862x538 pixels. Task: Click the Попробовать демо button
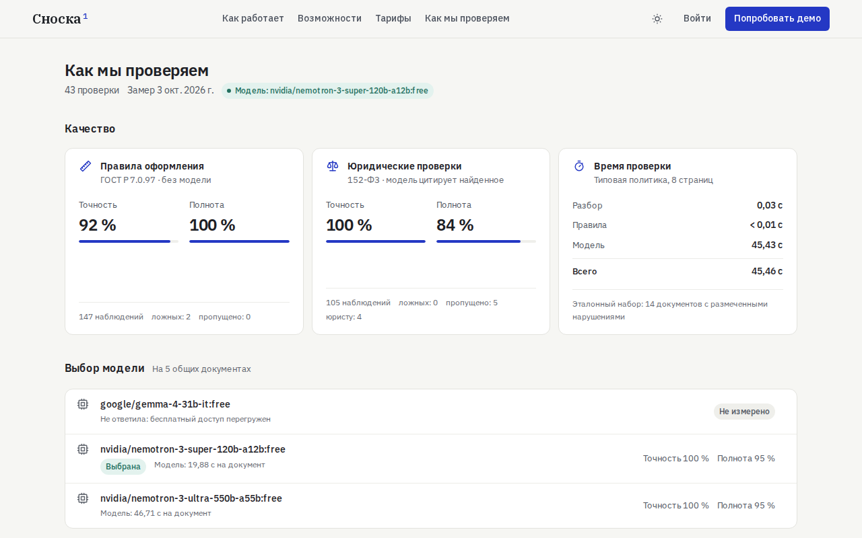(777, 19)
